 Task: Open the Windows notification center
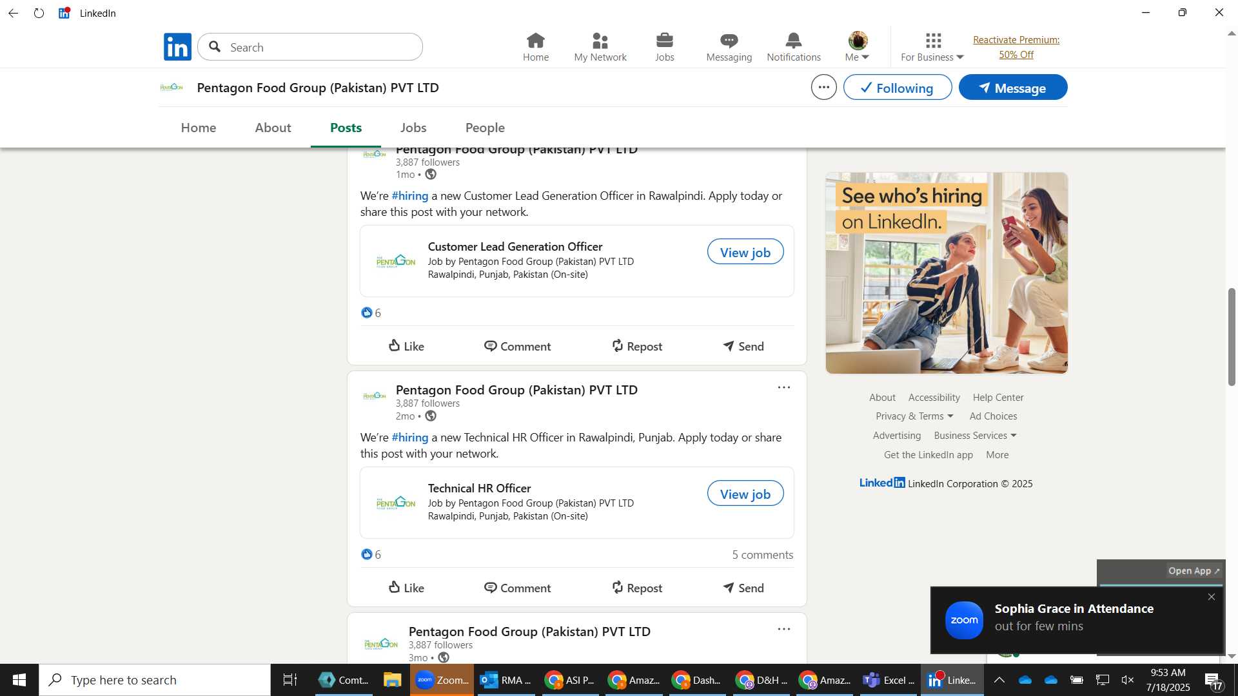point(1214,681)
